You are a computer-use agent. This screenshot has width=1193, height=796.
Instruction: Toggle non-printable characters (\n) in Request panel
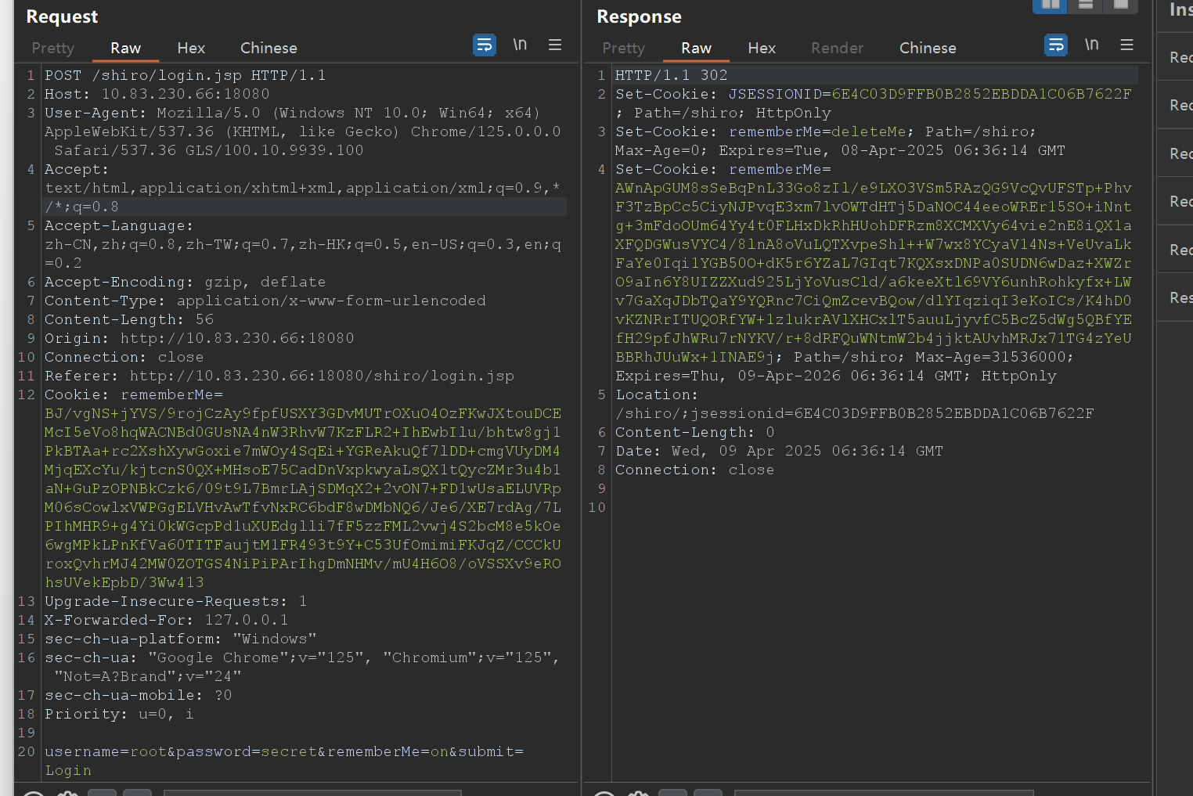click(x=520, y=45)
